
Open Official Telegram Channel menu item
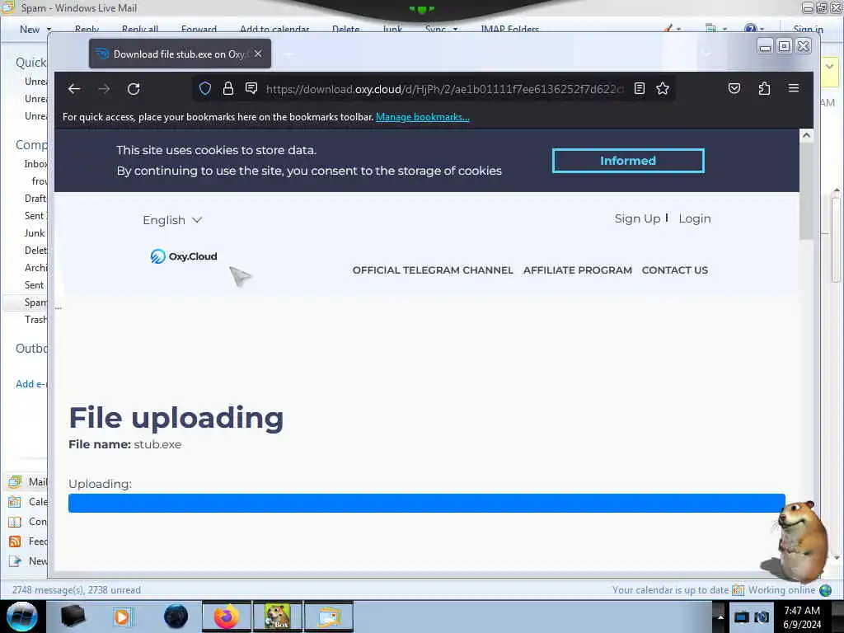pos(433,270)
